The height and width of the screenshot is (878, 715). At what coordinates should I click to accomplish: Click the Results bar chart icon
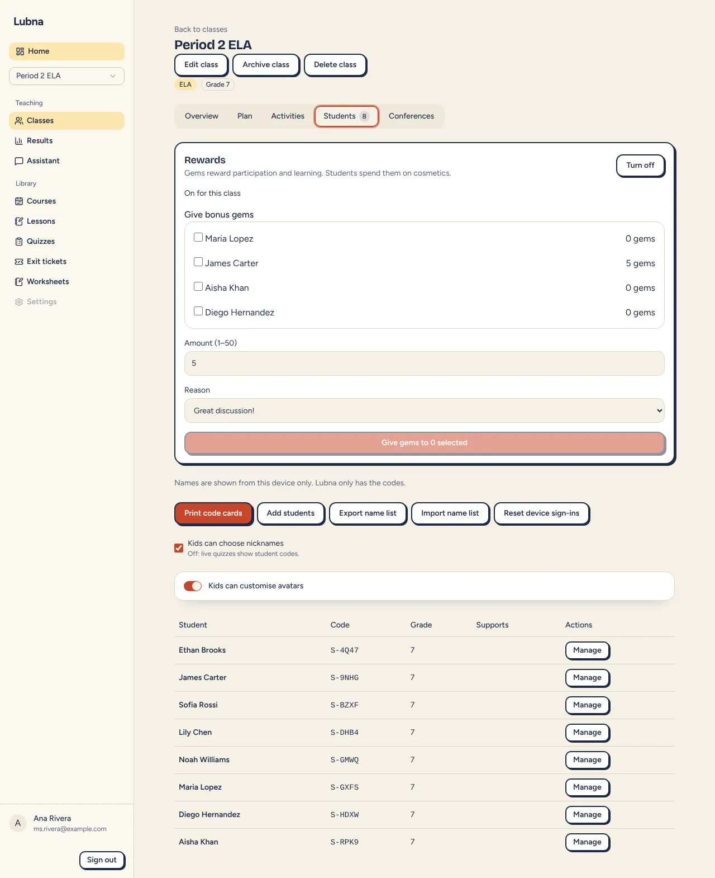click(19, 141)
